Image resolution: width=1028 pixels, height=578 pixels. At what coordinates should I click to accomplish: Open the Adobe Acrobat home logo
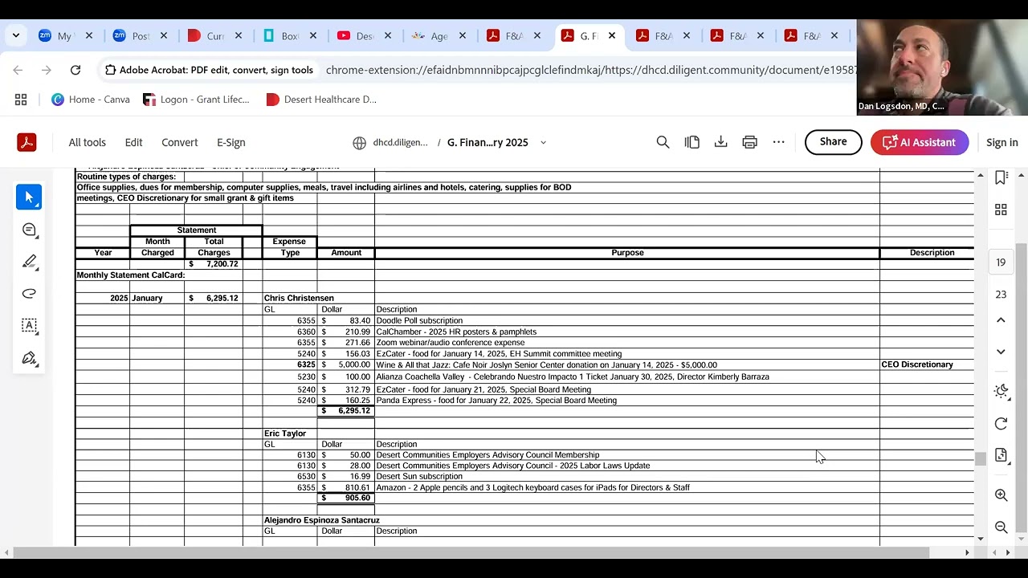27,142
